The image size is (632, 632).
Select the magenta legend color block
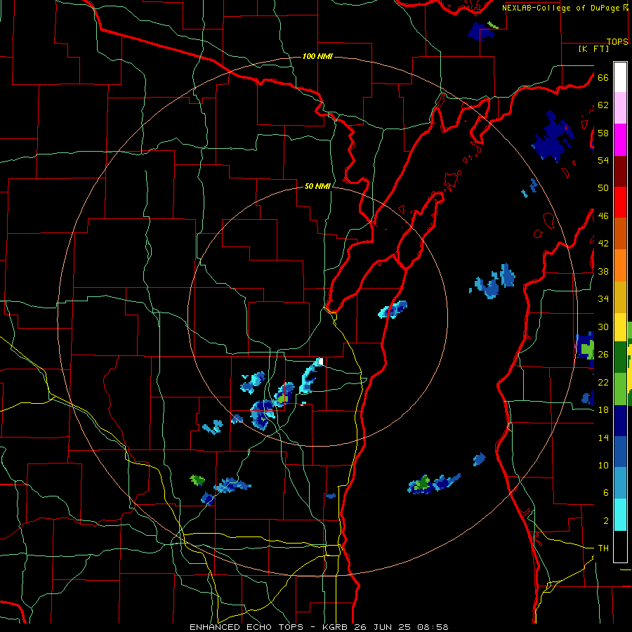(620, 140)
